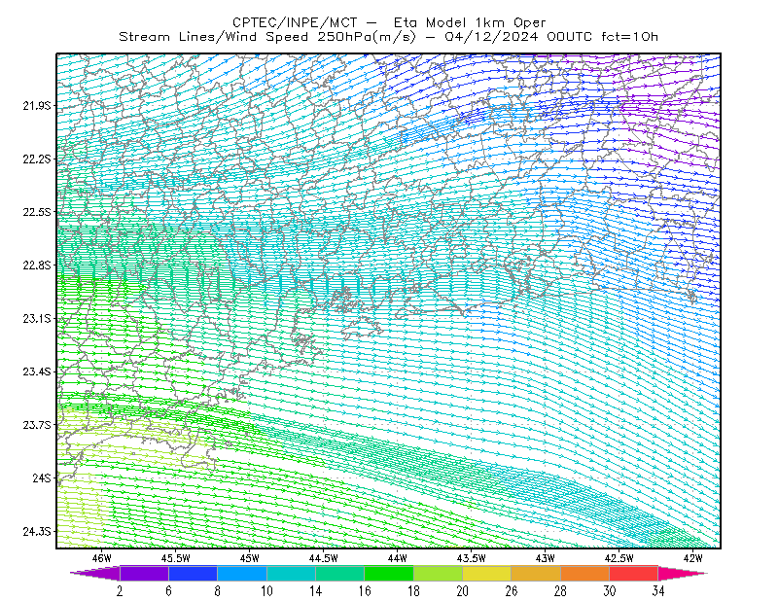The image size is (778, 601).
Task: Click the lime colorbar segment after 18
Action: 439,573
